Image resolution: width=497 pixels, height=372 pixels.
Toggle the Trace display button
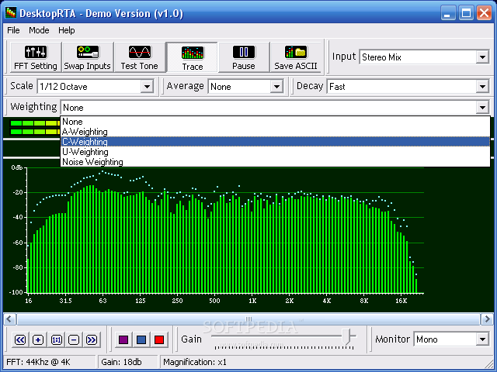click(192, 57)
